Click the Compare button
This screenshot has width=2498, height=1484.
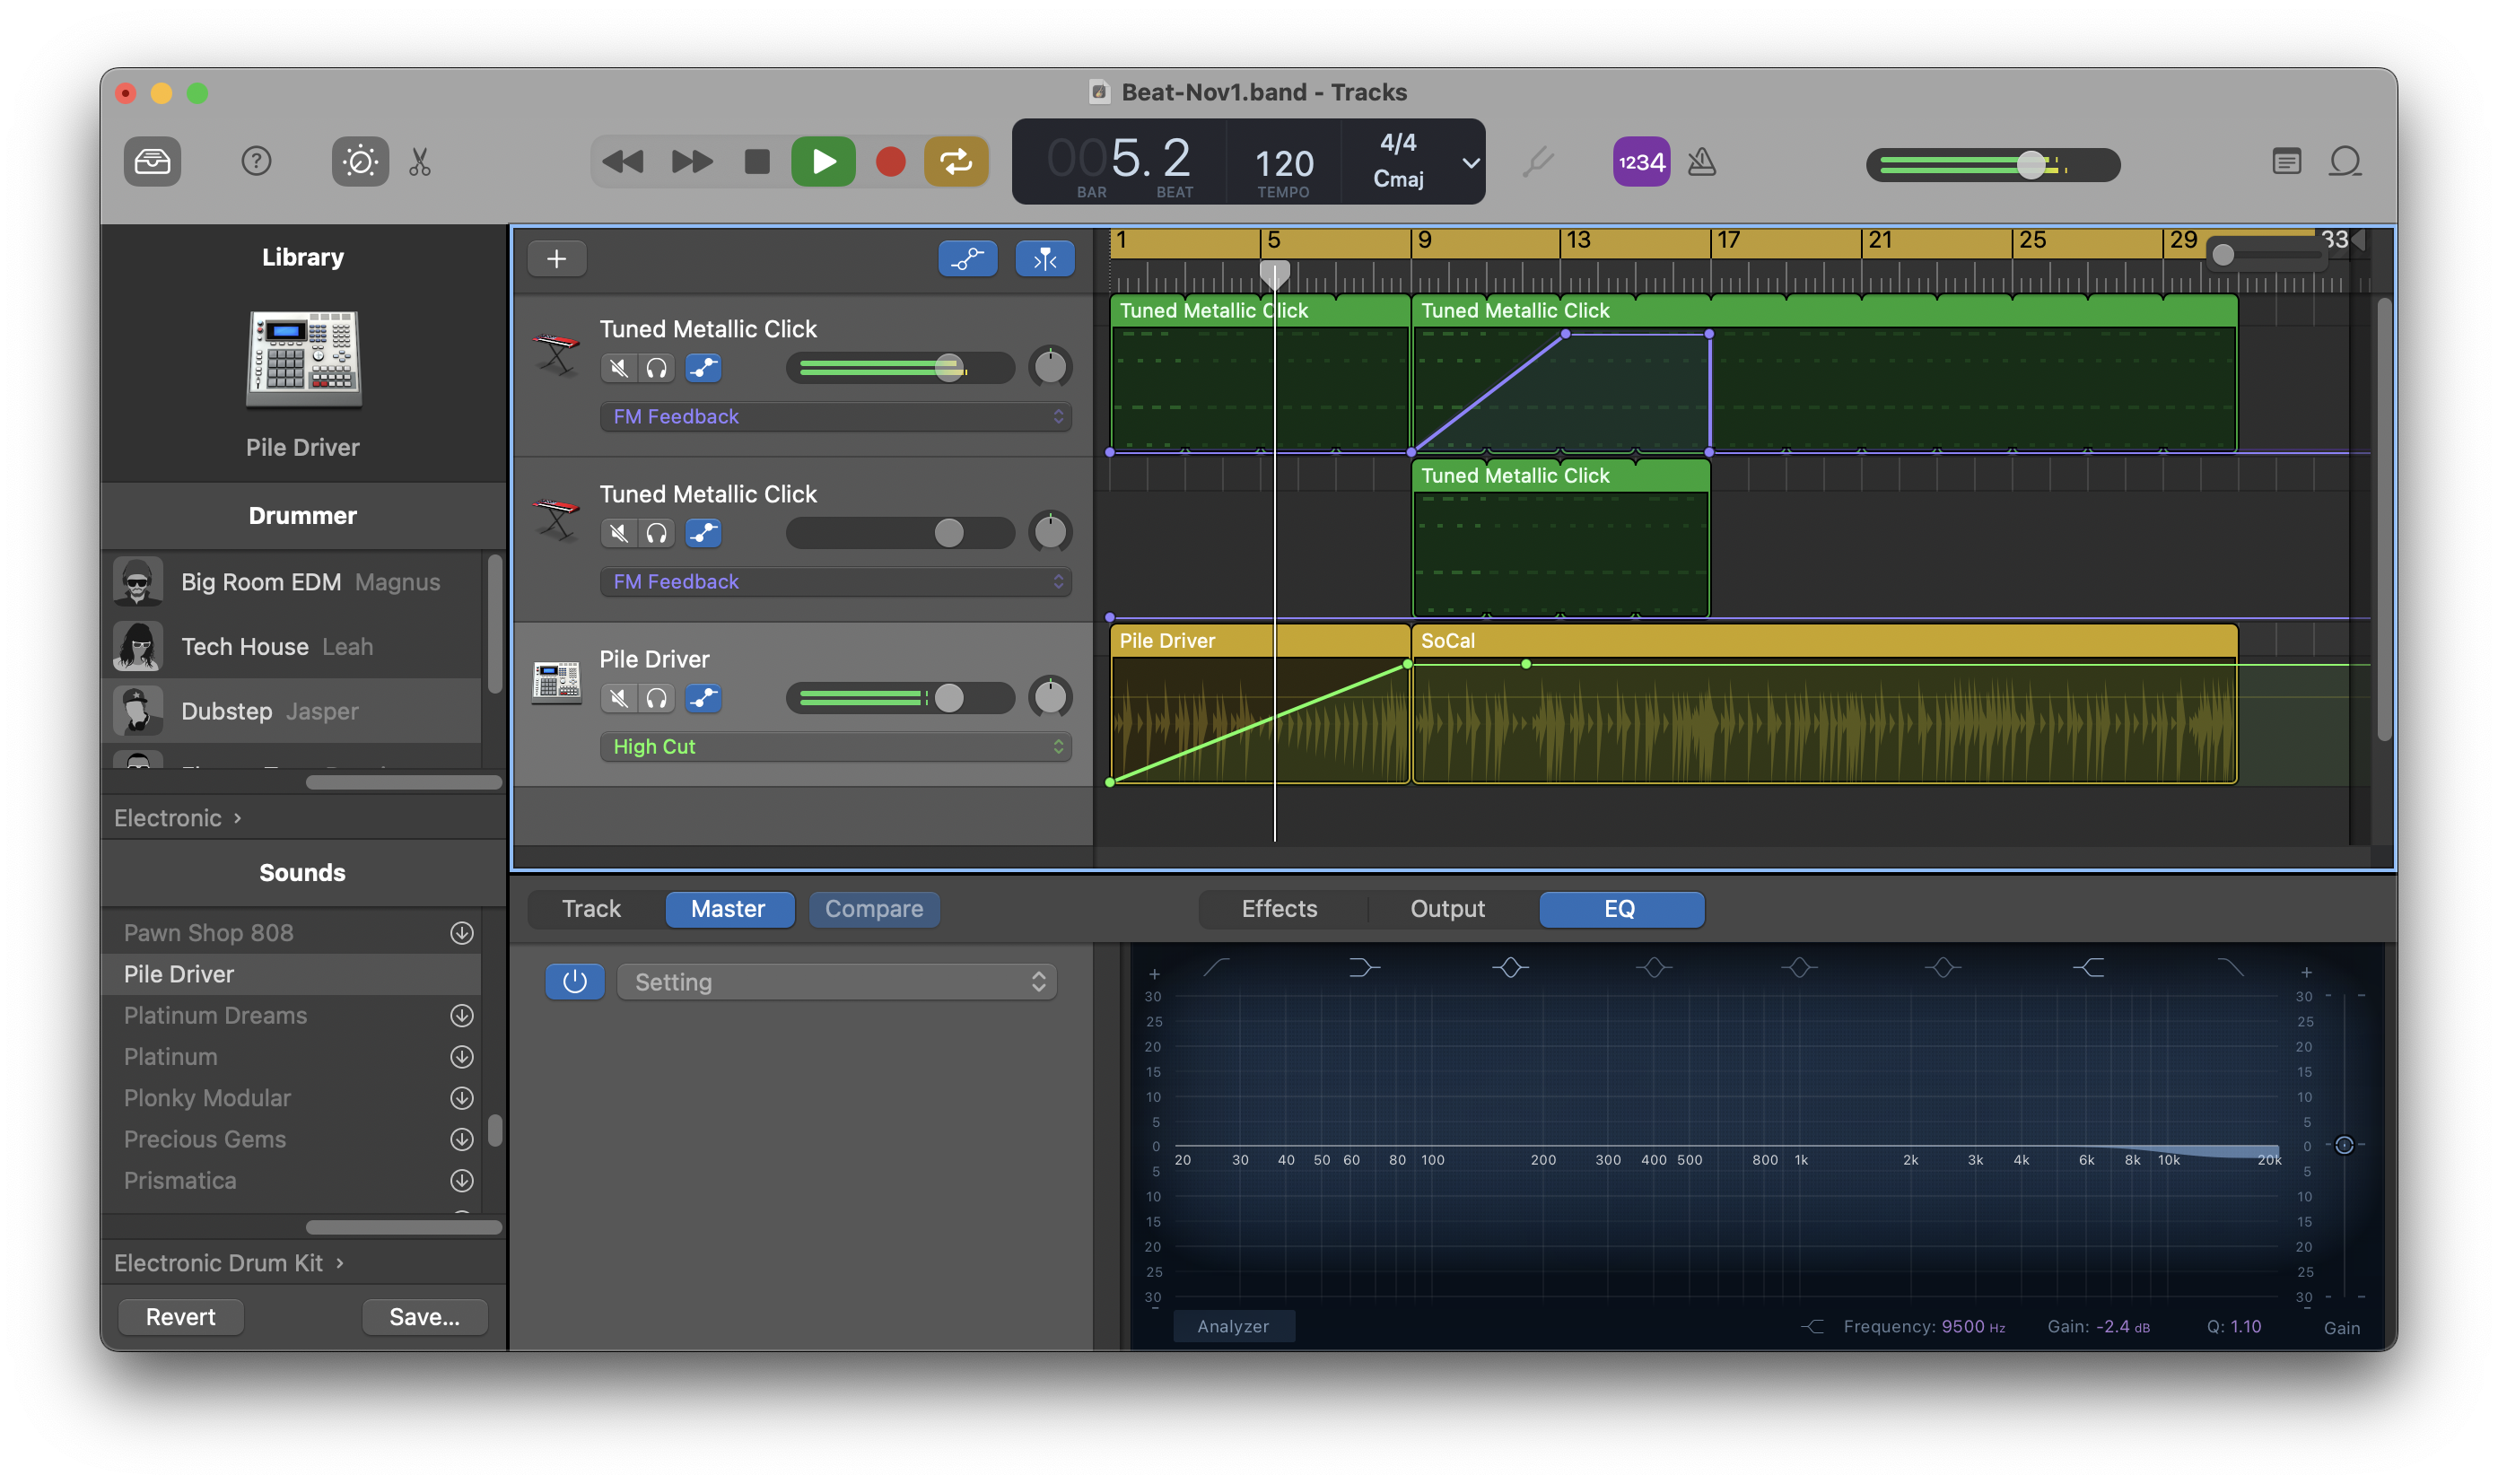(x=873, y=909)
